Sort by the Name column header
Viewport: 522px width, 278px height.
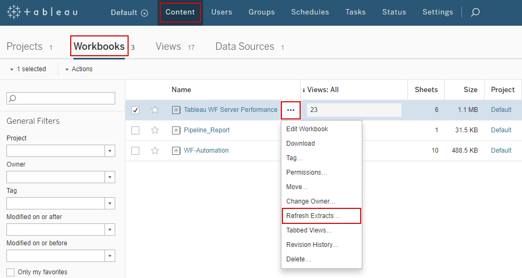click(182, 90)
